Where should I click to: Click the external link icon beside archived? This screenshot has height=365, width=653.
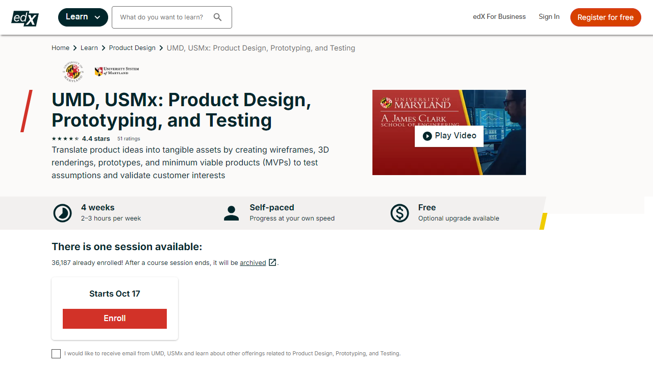tap(272, 262)
